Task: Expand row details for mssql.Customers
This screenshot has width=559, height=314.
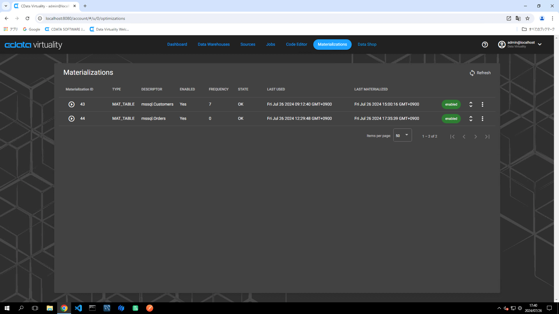Action: pyautogui.click(x=471, y=104)
